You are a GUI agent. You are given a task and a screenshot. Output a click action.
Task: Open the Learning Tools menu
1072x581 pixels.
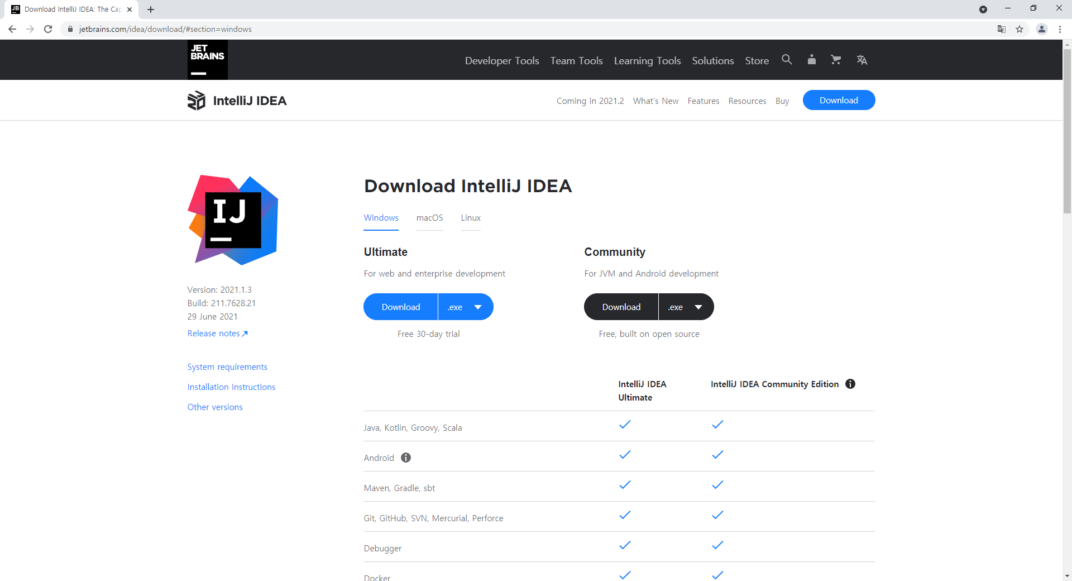(648, 60)
